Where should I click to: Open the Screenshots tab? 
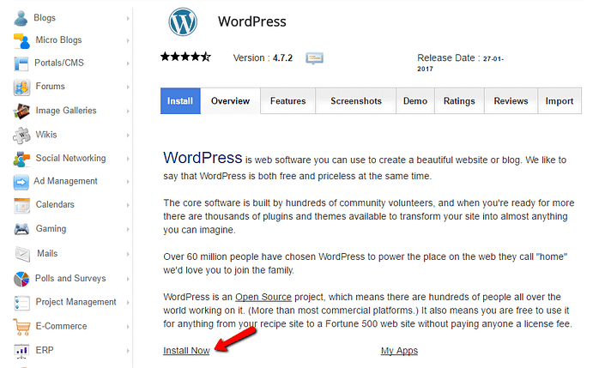[x=356, y=101]
